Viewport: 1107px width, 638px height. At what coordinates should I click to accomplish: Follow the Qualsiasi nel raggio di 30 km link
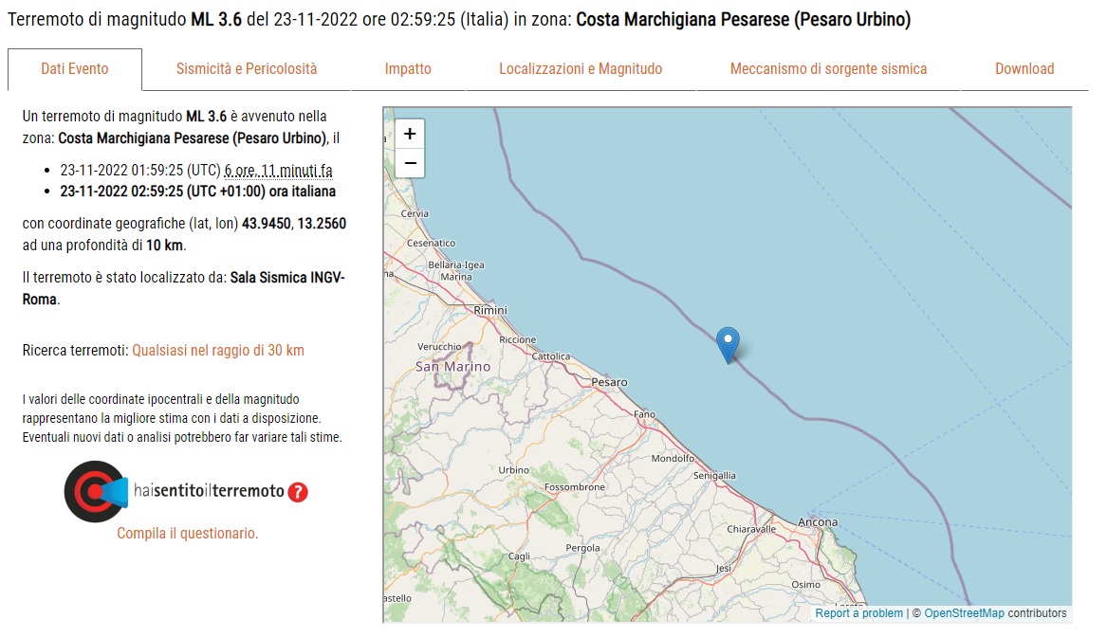tap(218, 350)
